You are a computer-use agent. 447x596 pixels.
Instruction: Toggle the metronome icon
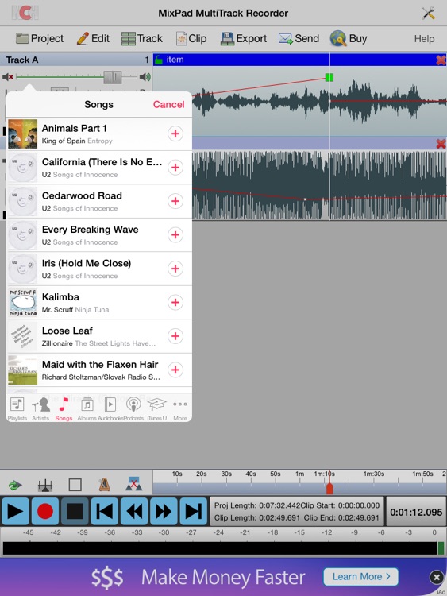[104, 484]
